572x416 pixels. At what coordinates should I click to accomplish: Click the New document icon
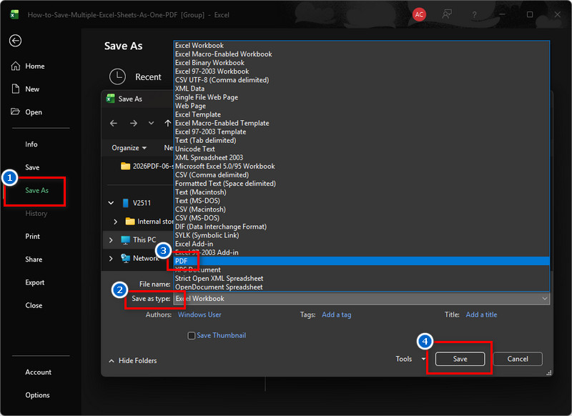tap(15, 89)
